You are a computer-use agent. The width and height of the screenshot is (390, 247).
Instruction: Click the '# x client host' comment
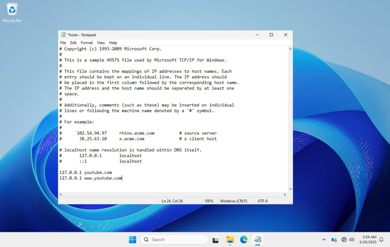click(x=198, y=139)
